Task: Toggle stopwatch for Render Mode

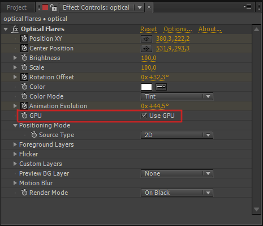Action: coord(24,193)
